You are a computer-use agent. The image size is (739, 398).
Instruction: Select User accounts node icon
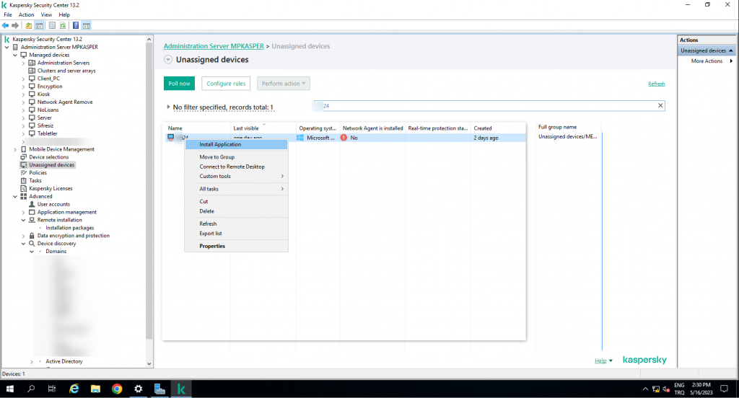32,205
